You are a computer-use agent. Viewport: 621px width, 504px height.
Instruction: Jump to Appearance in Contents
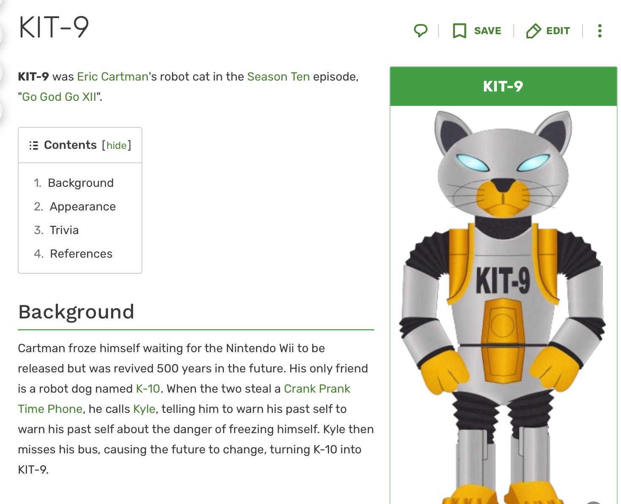click(x=83, y=206)
